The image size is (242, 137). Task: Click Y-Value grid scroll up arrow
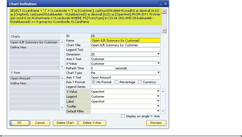163,91
